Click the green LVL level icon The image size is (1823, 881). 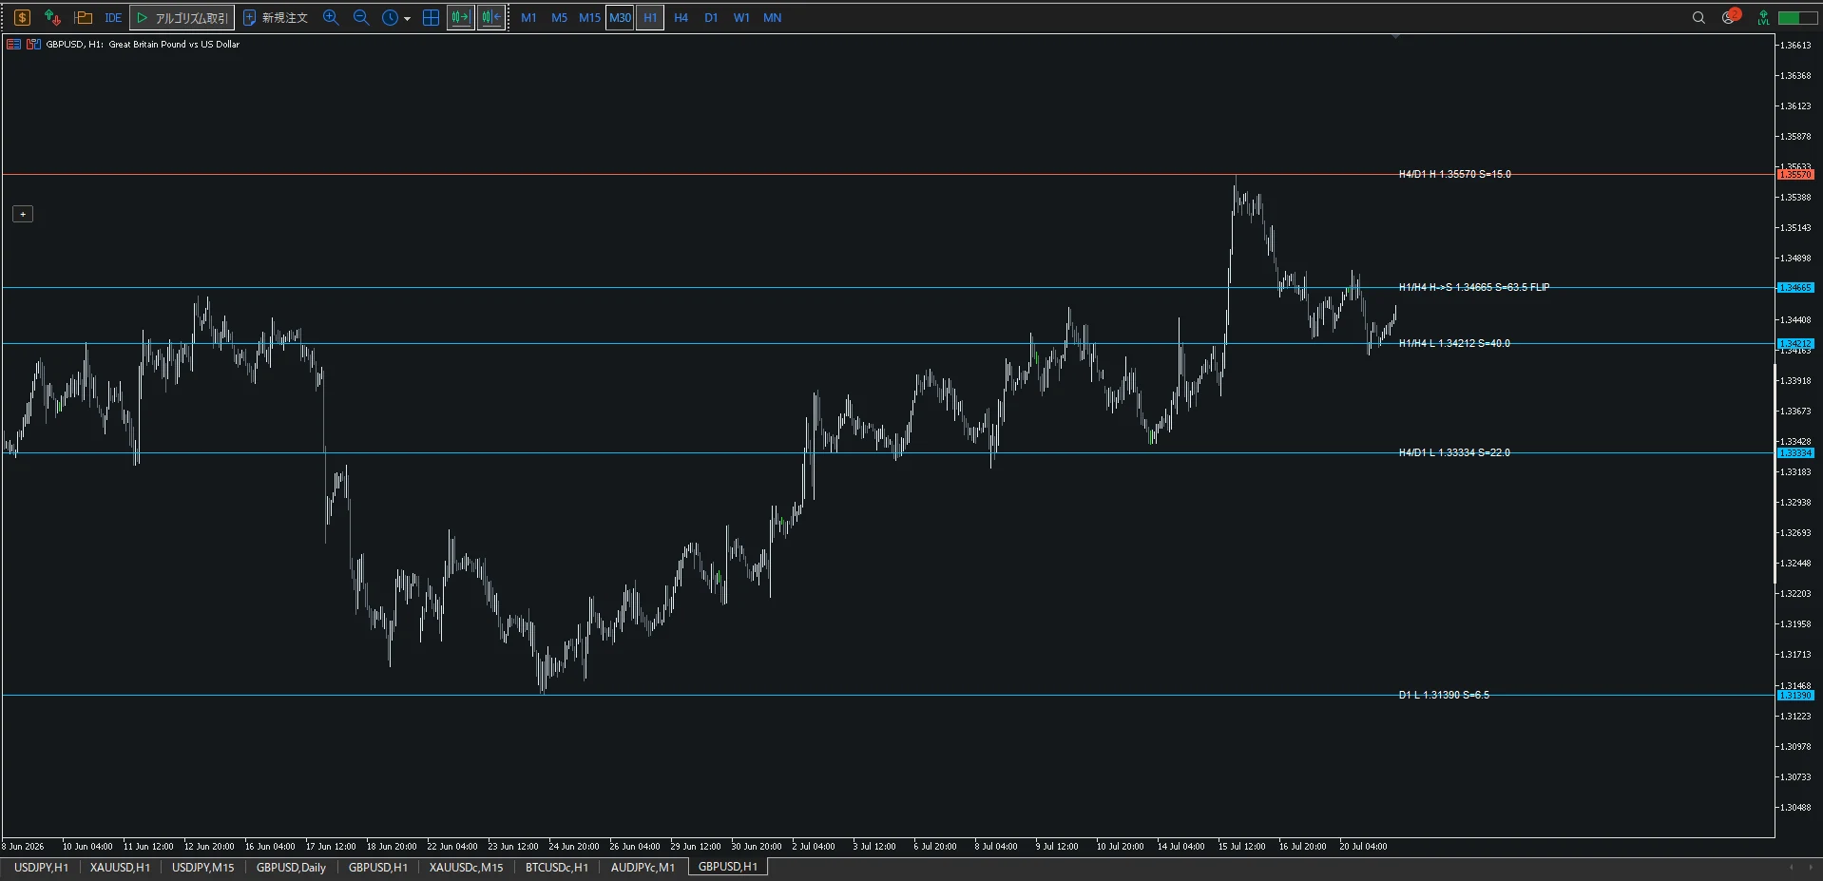point(1763,17)
